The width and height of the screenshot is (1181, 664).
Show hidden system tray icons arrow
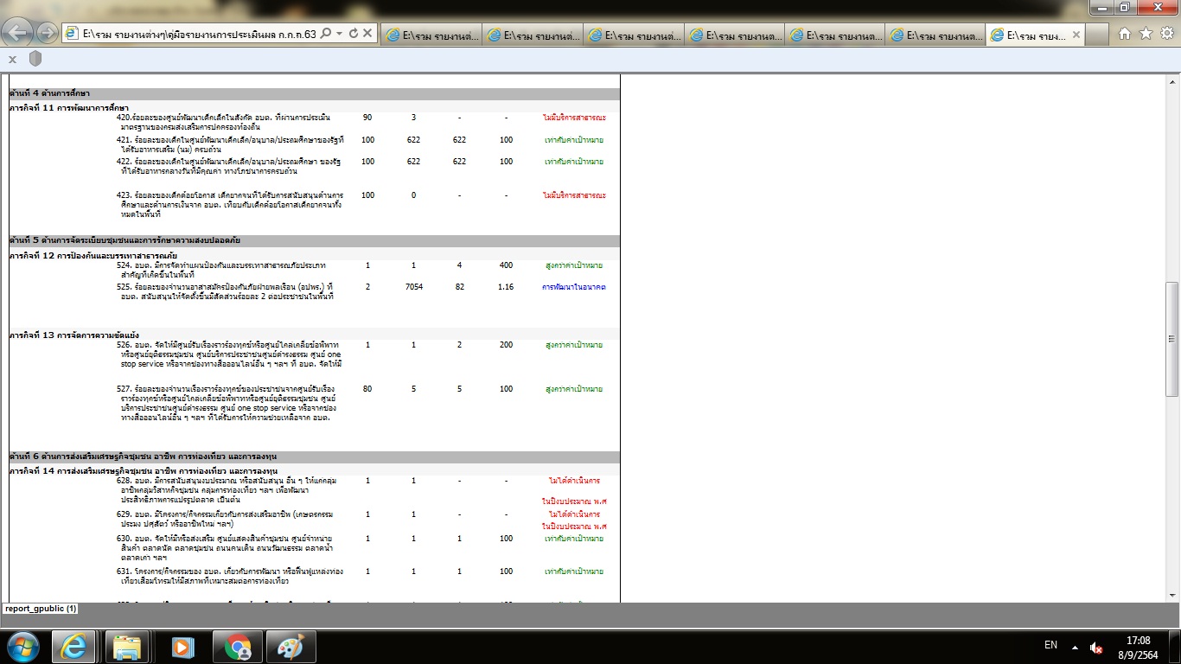click(1075, 646)
